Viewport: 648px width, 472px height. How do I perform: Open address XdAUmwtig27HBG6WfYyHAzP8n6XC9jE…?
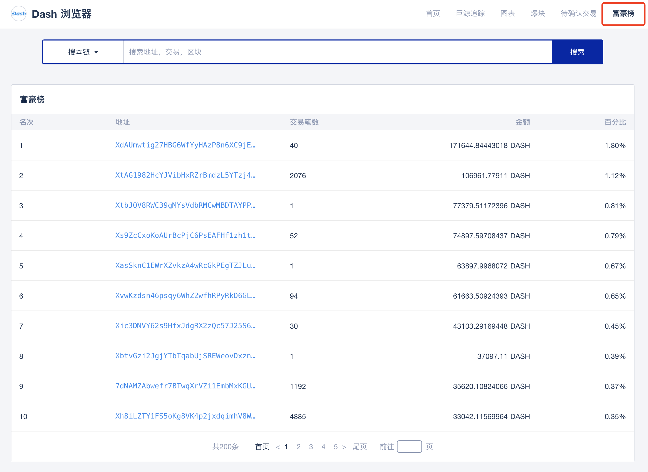tap(185, 145)
